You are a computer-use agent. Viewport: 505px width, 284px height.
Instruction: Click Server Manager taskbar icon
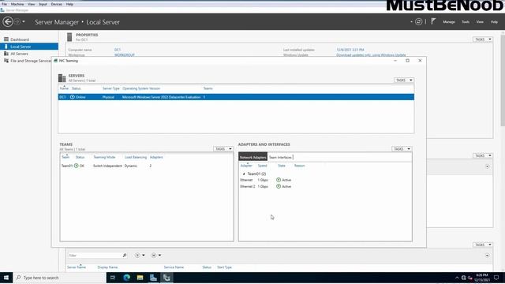153,278
